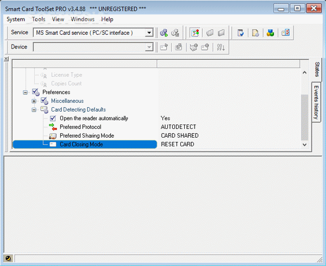Collapse the Card Detecting Defaults node
This screenshot has width=326, height=266.
click(34, 110)
